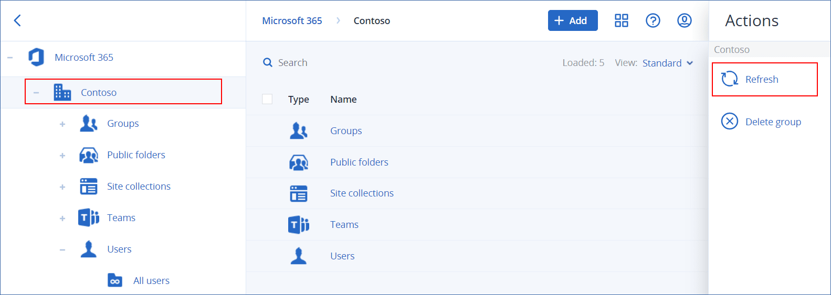Open the grid view apps icon
The image size is (831, 295).
[x=621, y=20]
